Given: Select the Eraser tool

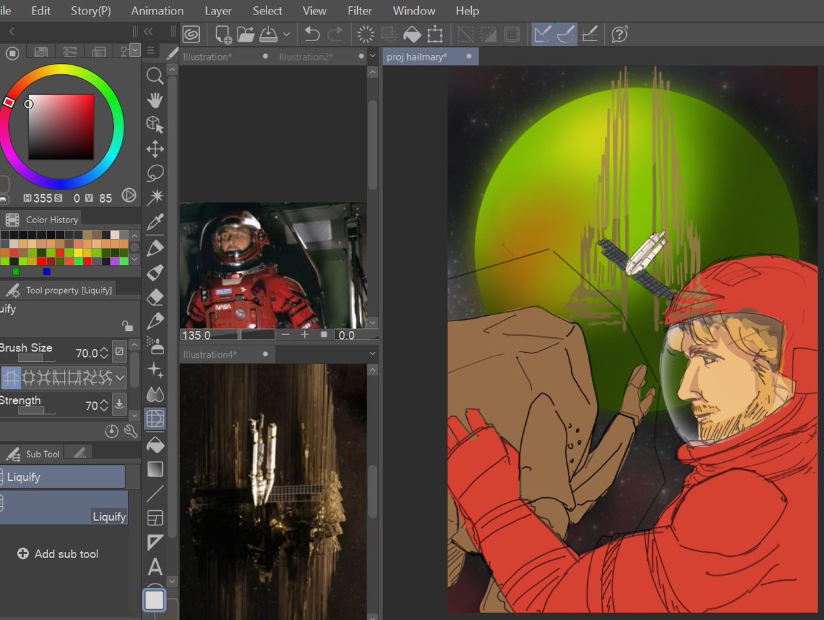Looking at the screenshot, I should [155, 297].
